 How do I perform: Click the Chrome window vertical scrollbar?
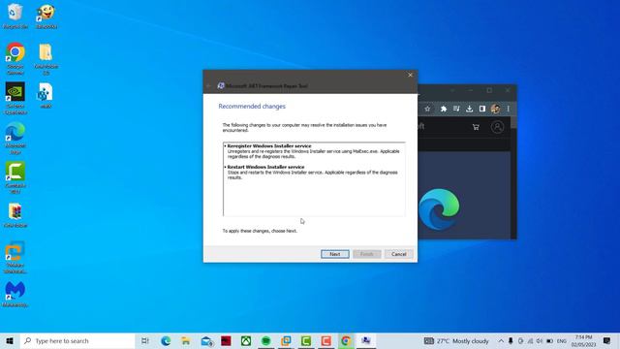click(x=513, y=177)
